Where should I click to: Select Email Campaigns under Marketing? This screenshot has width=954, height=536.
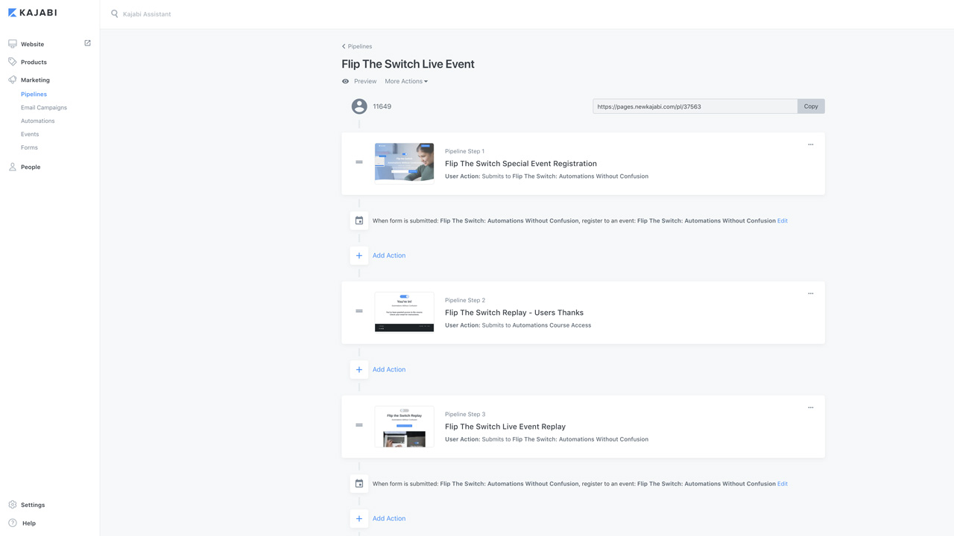click(44, 107)
